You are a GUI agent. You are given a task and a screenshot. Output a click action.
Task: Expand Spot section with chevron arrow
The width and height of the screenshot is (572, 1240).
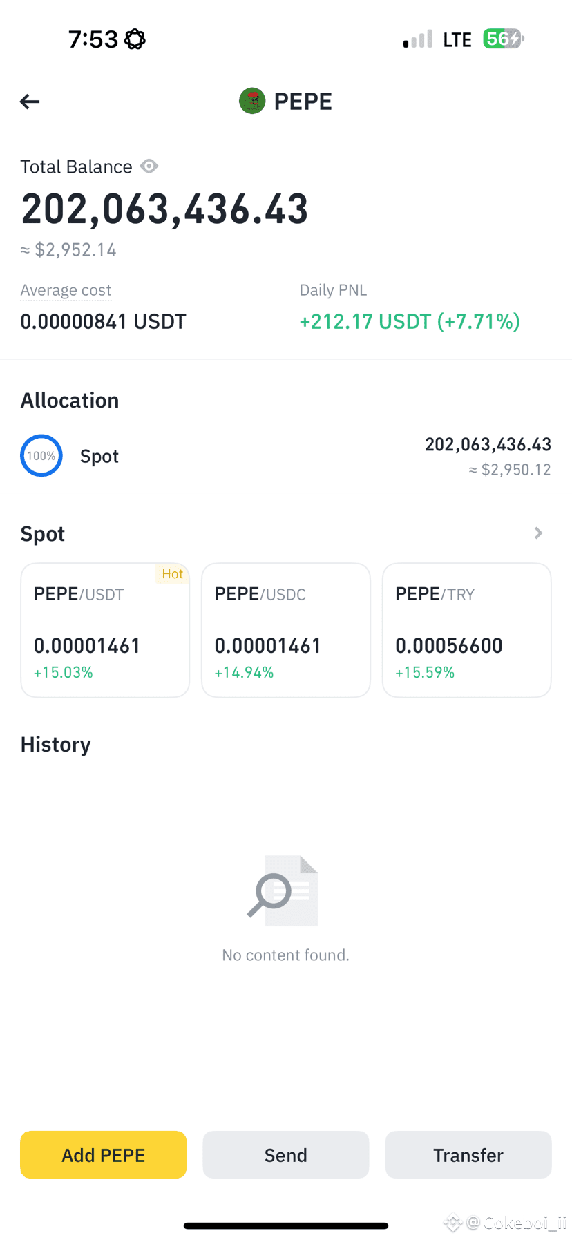pyautogui.click(x=538, y=533)
